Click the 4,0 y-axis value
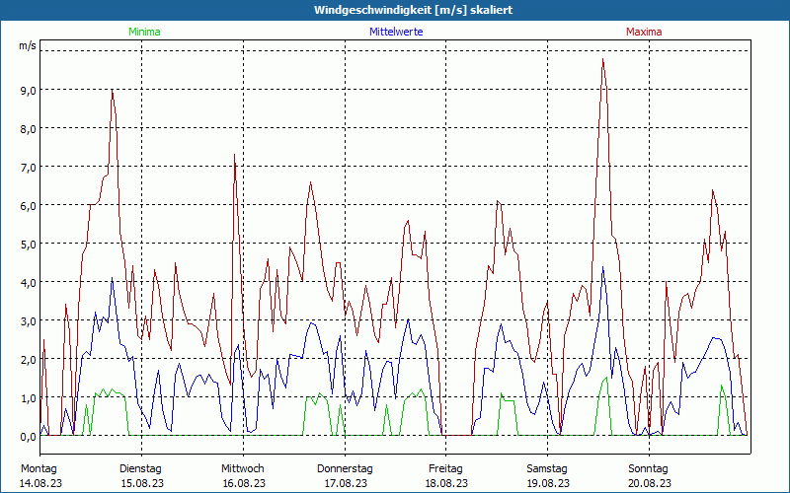Image resolution: width=790 pixels, height=493 pixels. [x=28, y=283]
